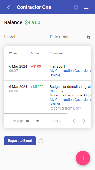Image resolution: width=95 pixels, height=170 pixels.
Task: Open the Bank link
Action: (x=77, y=108)
